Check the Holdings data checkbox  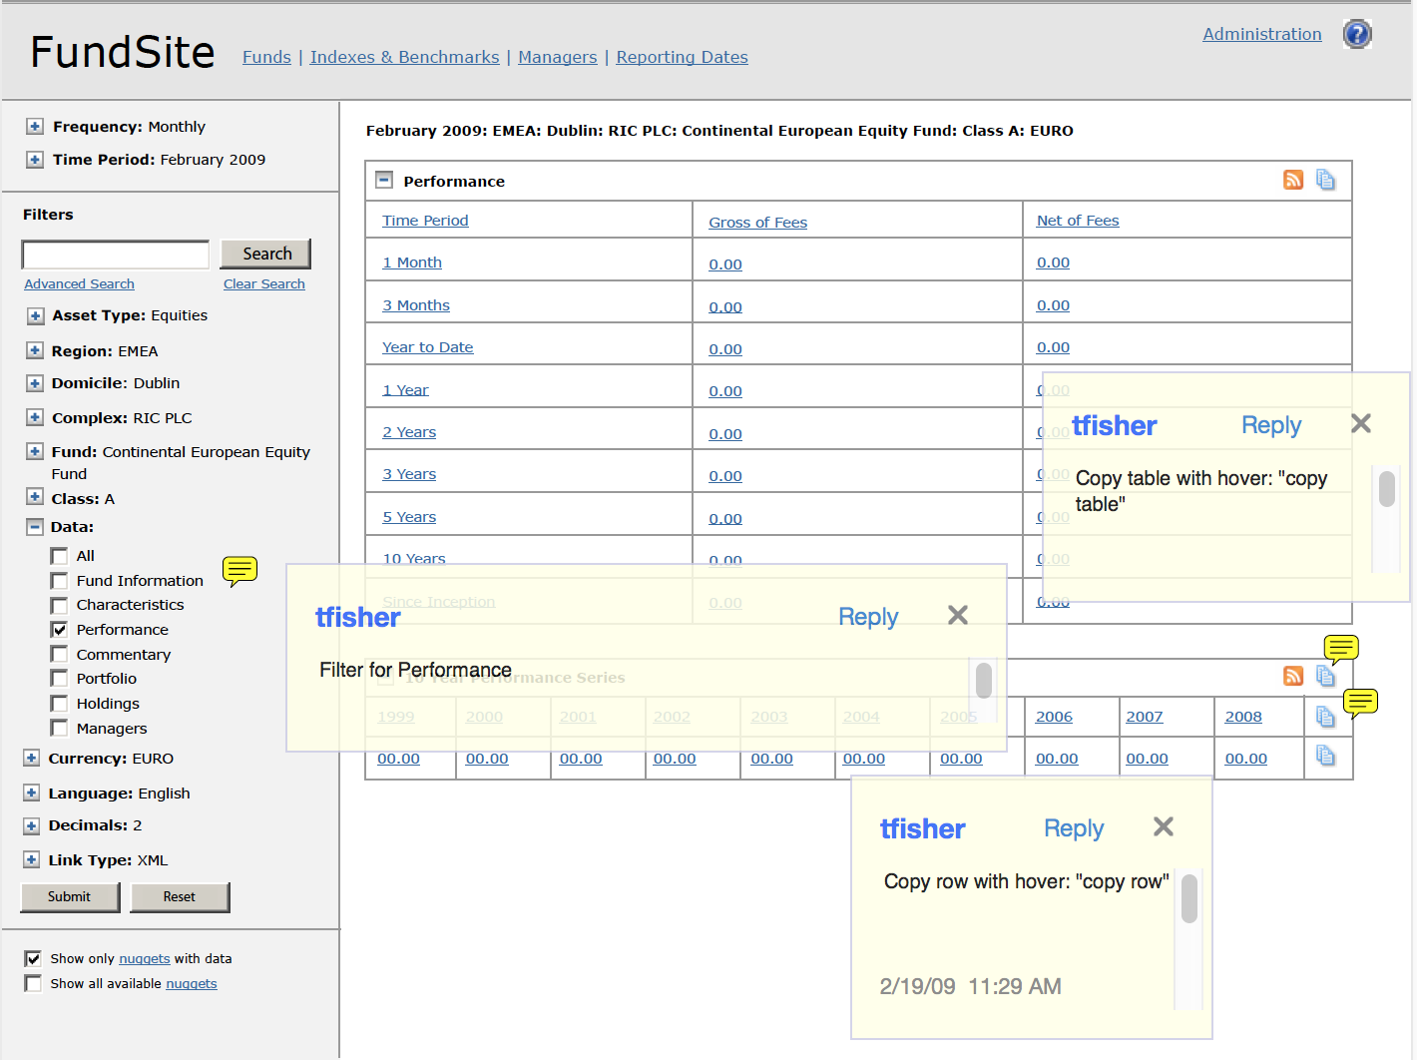[x=60, y=704]
